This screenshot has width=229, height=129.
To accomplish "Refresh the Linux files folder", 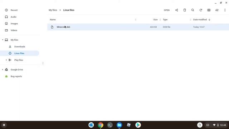I will (x=201, y=10).
